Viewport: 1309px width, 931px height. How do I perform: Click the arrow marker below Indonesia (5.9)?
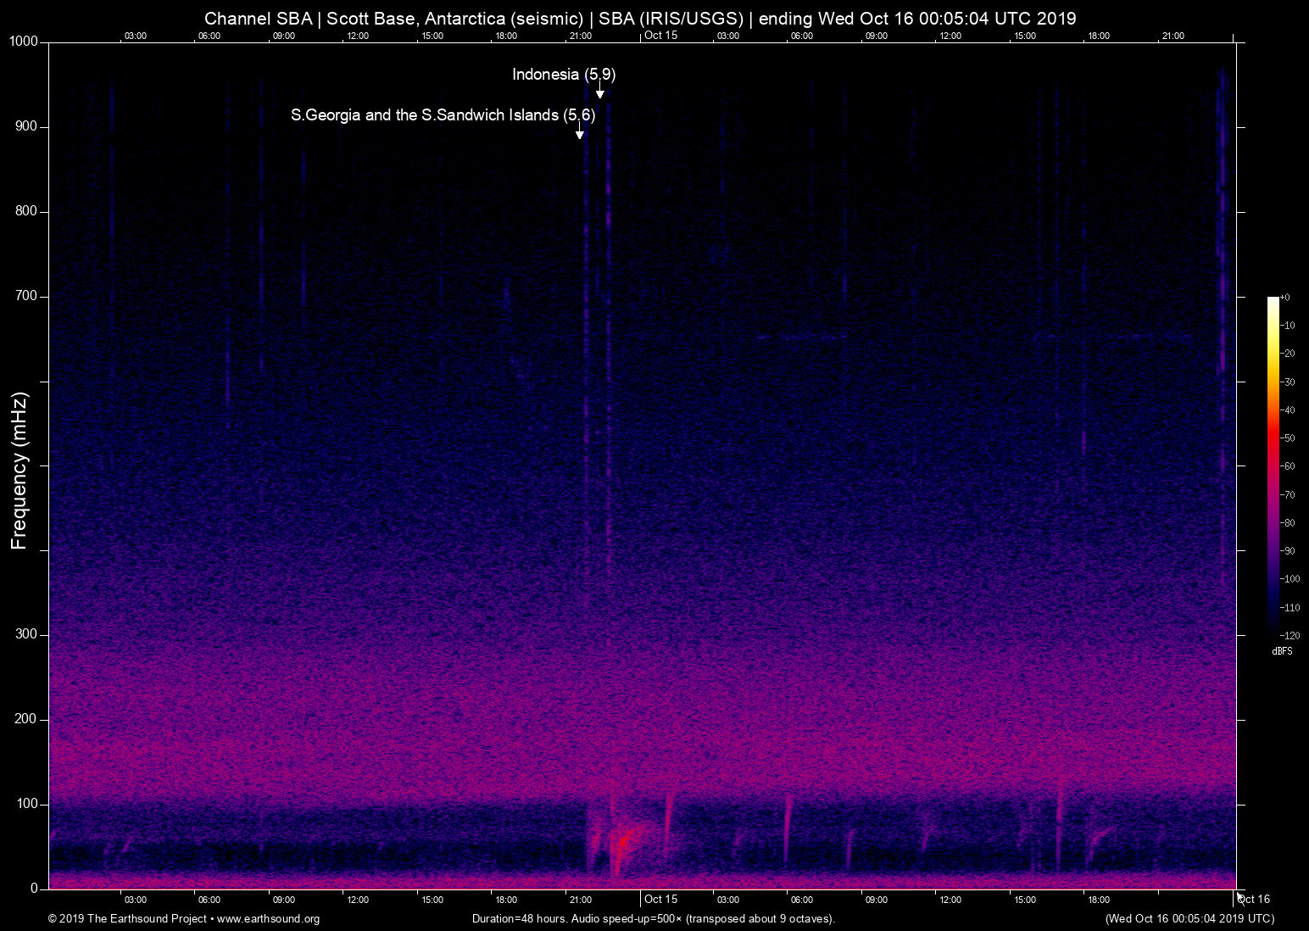(599, 92)
